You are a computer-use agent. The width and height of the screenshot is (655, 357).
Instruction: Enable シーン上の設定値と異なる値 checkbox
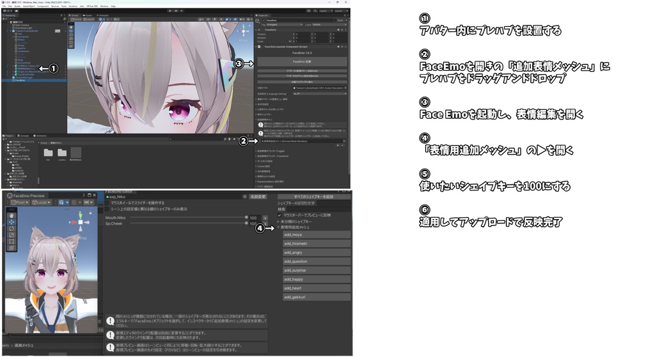107,209
